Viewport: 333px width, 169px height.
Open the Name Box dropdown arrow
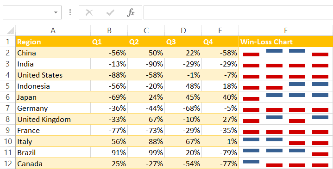pyautogui.click(x=56, y=12)
